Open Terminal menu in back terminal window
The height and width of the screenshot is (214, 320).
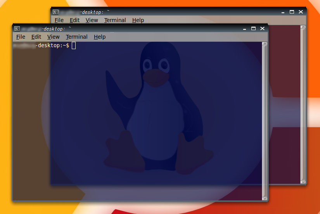click(115, 20)
